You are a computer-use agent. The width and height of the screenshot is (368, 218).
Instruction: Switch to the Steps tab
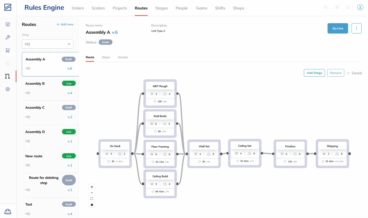106,57
